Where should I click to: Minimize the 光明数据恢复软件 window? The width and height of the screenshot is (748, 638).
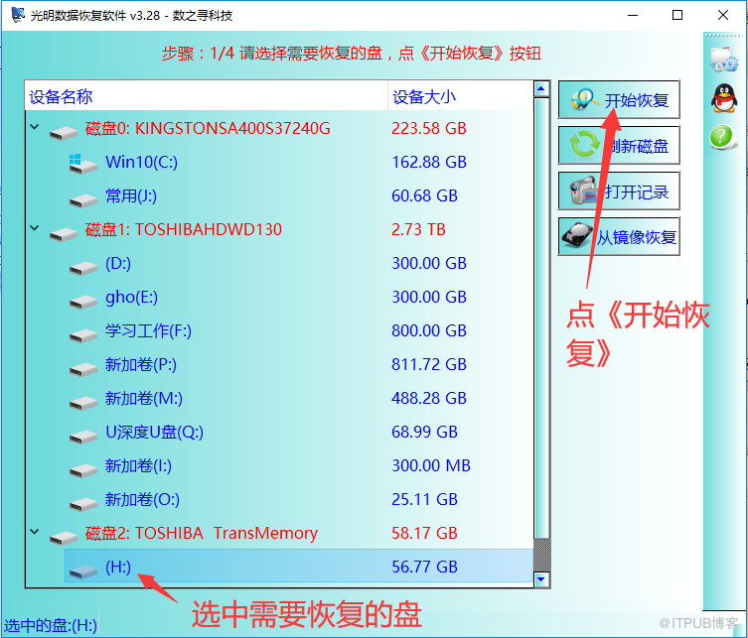[x=633, y=15]
